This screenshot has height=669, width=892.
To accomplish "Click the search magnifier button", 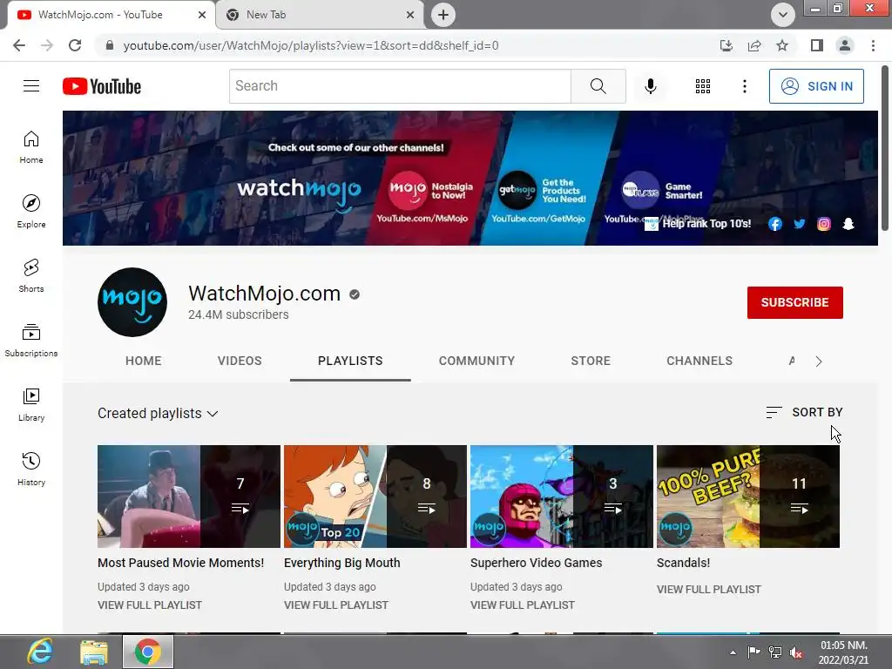I will coord(598,86).
